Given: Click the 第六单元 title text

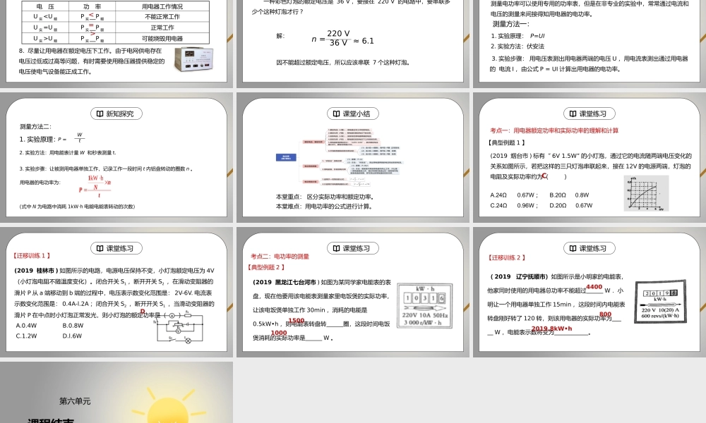Looking at the screenshot, I should point(75,401).
